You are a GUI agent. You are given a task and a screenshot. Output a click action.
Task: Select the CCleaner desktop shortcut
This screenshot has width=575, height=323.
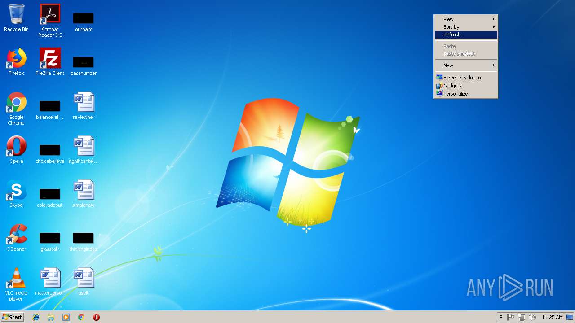pos(16,238)
